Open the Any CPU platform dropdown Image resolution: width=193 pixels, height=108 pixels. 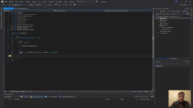click(41, 5)
